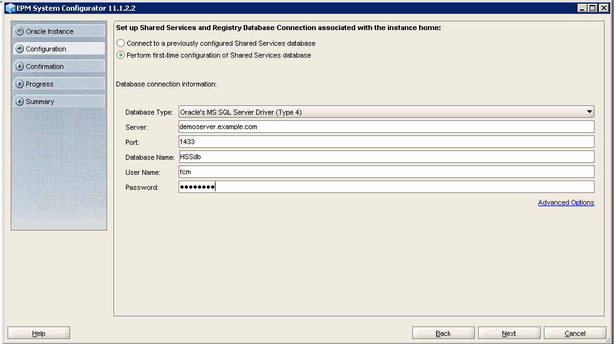Open the Oracle Instance sidebar item

coord(58,31)
